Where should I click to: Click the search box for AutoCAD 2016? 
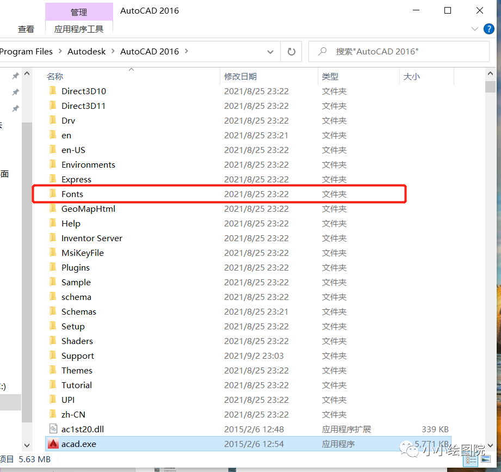[x=399, y=52]
